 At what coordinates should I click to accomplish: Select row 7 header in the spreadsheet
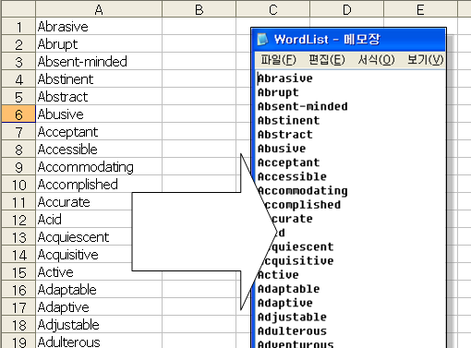(x=18, y=131)
